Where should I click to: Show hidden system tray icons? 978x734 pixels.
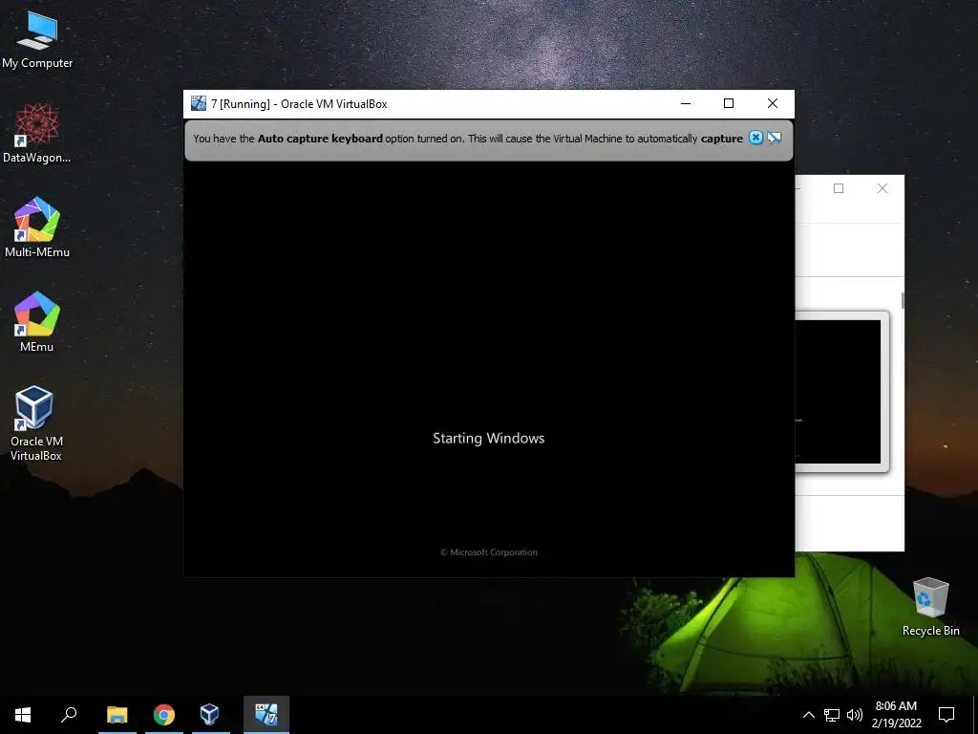tap(808, 715)
